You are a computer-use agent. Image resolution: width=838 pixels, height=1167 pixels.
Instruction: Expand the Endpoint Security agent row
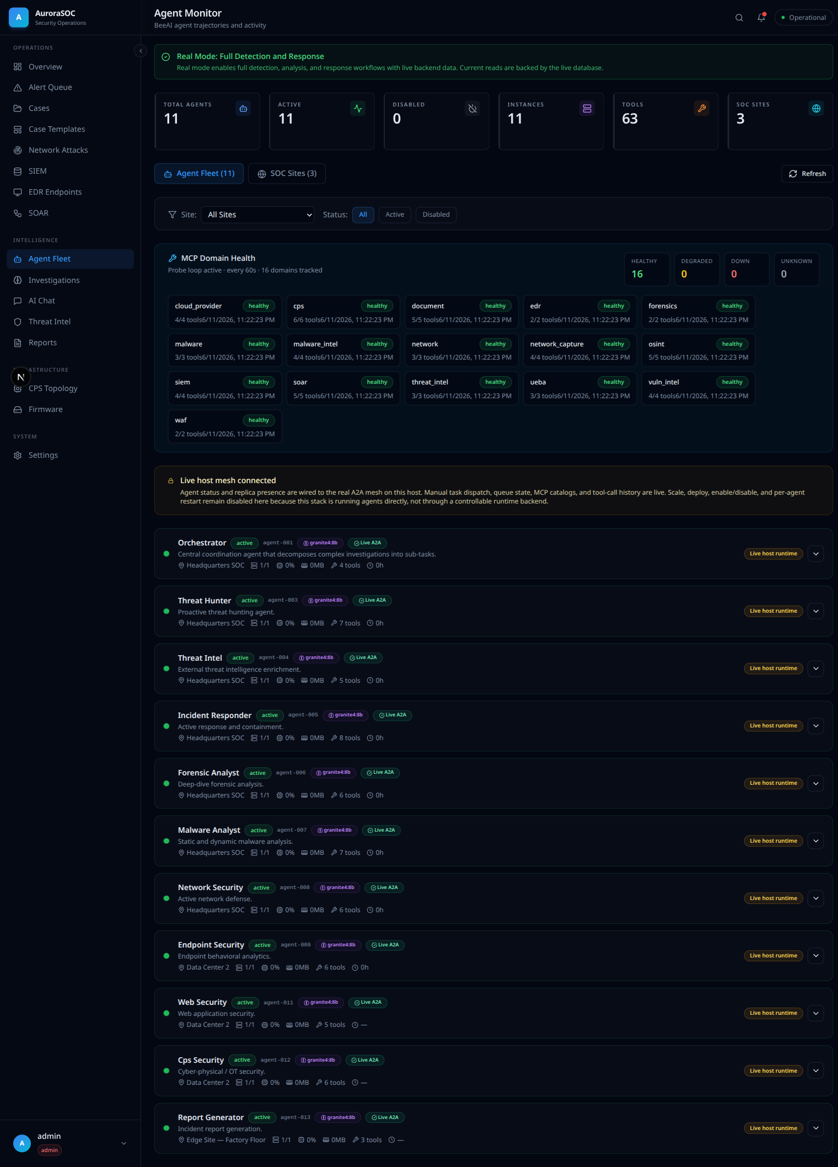click(816, 956)
